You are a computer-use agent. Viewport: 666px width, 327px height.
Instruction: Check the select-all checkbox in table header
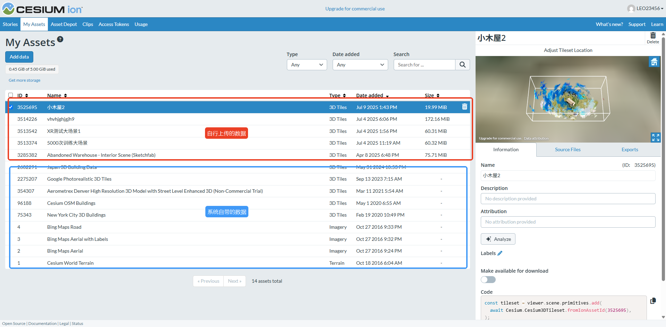[11, 95]
